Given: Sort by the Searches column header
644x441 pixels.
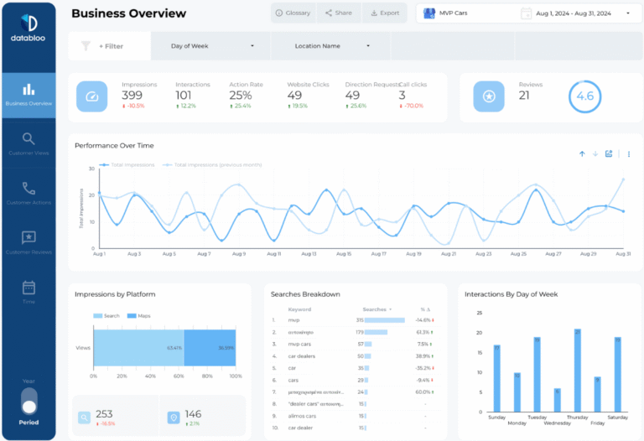Looking at the screenshot, I should (377, 309).
